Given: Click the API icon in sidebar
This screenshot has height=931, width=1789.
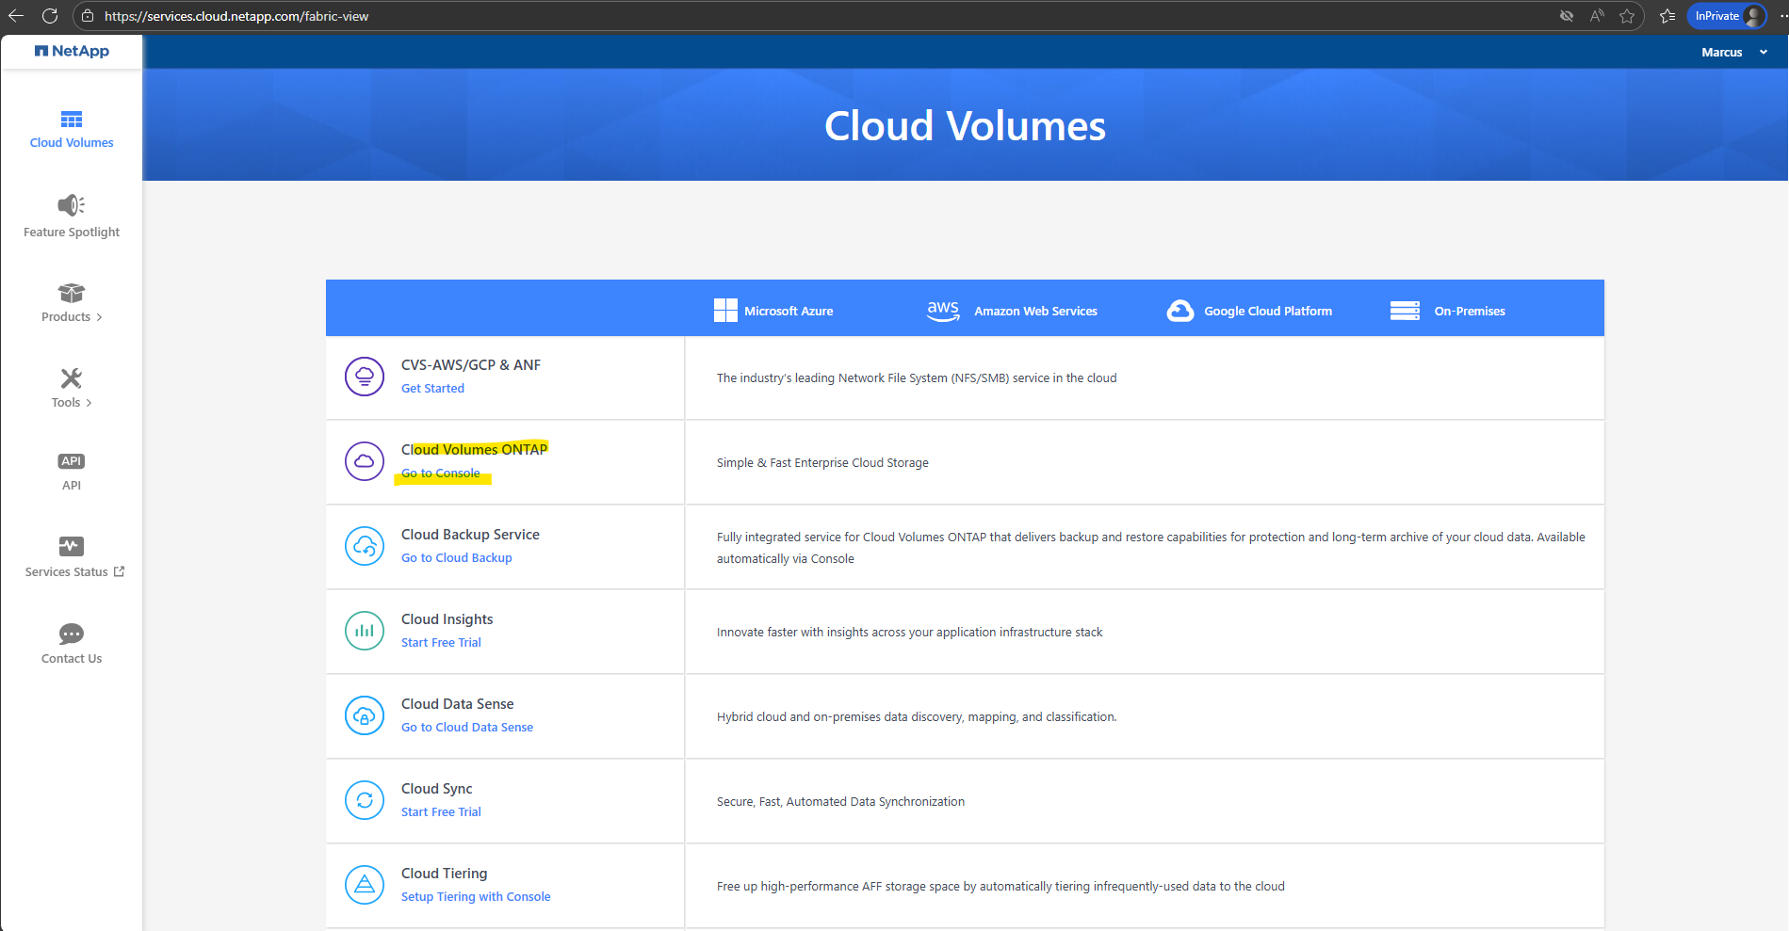Looking at the screenshot, I should tap(72, 461).
